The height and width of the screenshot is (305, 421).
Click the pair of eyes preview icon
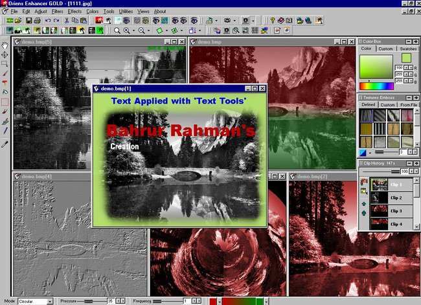pos(179,21)
